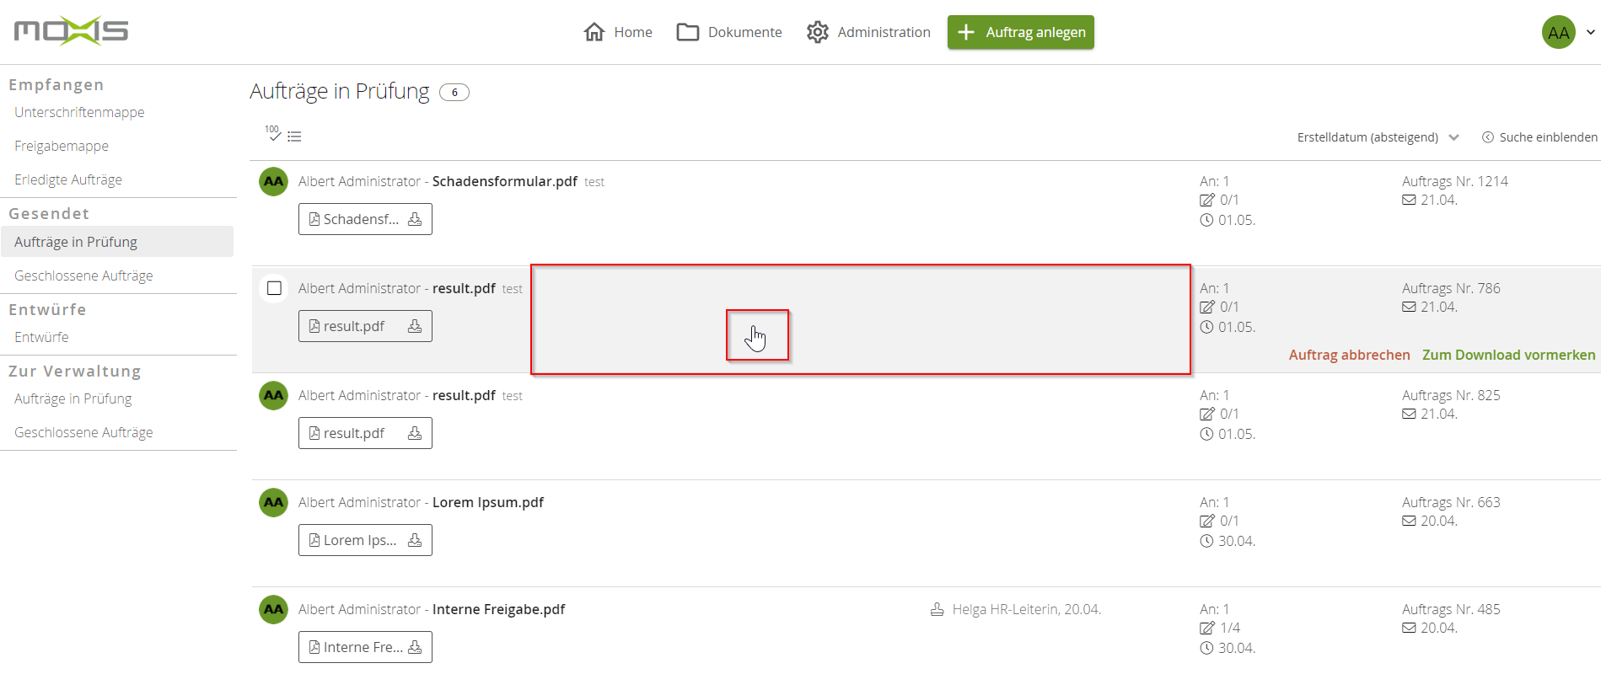Tick the checkbox for order 786
Screen dimensions: 1601x690
point(274,288)
